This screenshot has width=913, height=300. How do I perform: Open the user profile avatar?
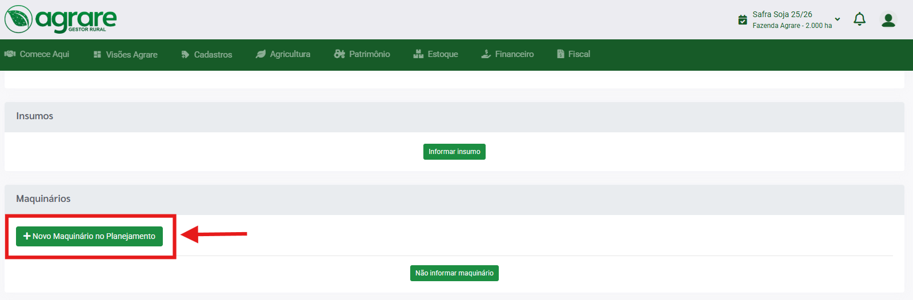pos(888,20)
